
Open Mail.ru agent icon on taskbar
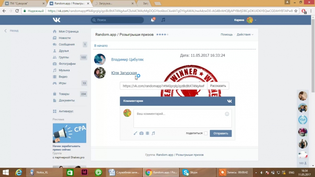98,172
